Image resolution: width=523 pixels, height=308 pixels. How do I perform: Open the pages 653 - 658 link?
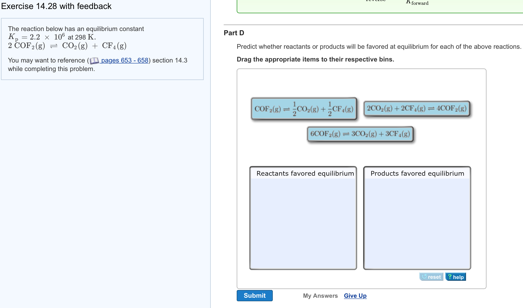(x=125, y=60)
